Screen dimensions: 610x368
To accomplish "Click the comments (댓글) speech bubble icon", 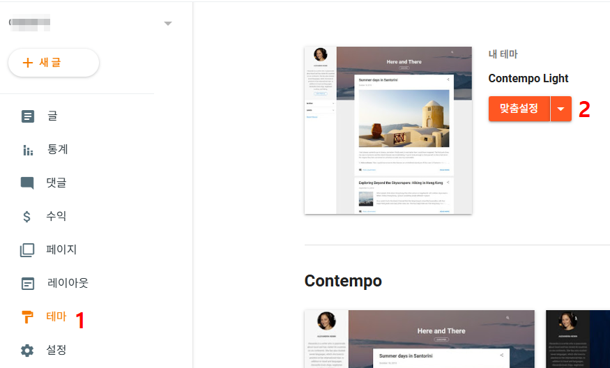I will point(27,183).
